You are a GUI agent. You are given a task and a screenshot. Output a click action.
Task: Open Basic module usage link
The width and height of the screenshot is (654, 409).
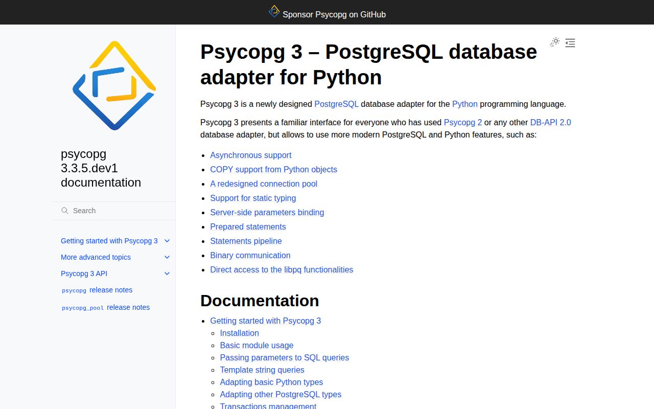256,345
